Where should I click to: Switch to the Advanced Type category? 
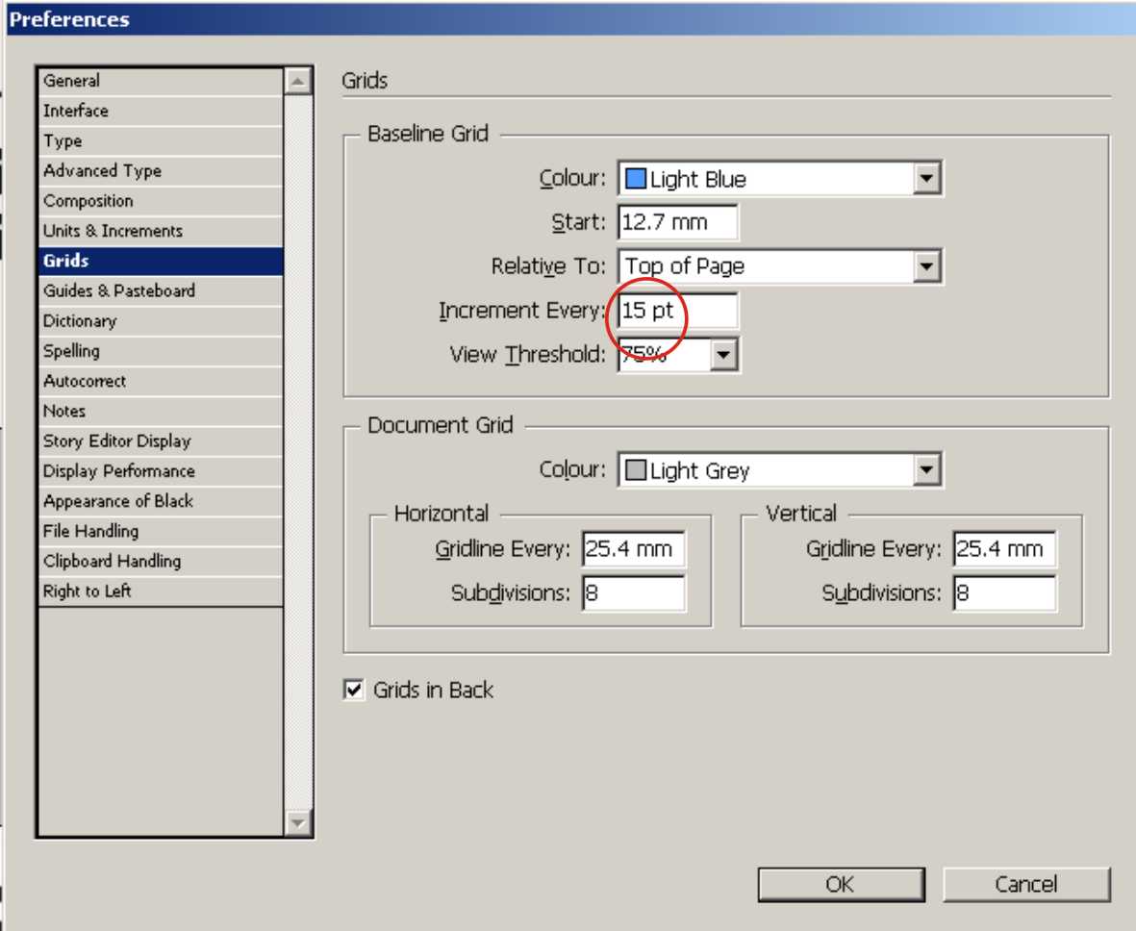[x=161, y=170]
